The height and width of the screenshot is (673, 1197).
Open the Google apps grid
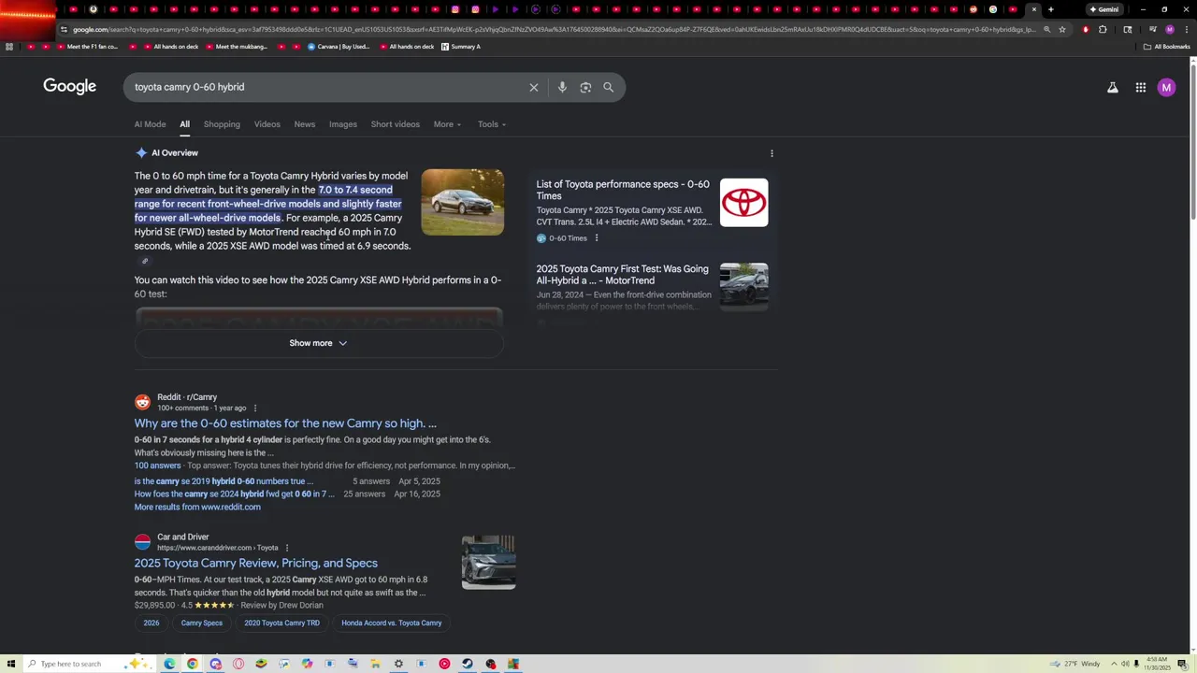[x=1141, y=87]
